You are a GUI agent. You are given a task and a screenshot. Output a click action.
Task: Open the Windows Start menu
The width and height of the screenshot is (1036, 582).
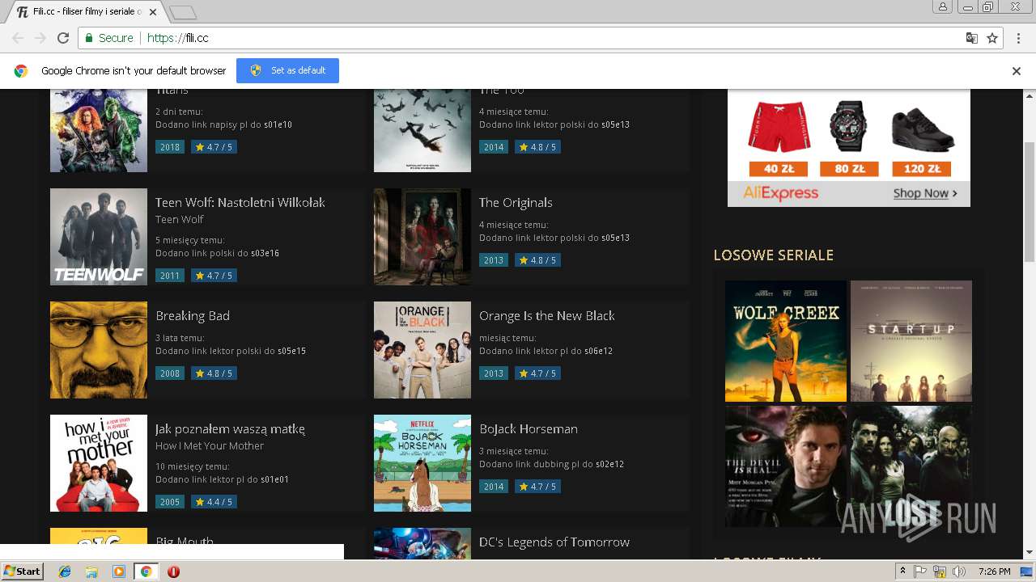coord(22,571)
